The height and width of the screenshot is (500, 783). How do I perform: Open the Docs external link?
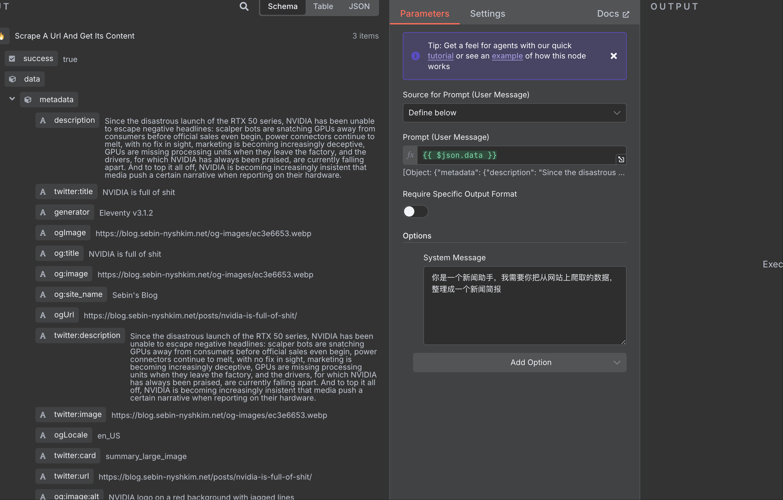(x=613, y=13)
